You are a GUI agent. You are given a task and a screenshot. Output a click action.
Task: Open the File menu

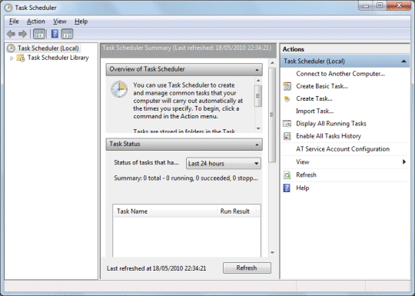click(14, 22)
